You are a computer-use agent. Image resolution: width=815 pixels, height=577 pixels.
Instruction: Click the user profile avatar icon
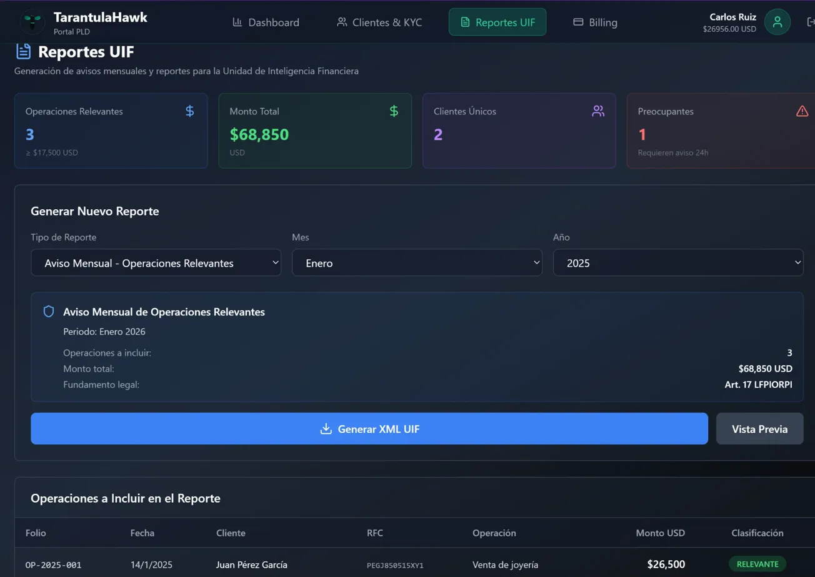click(x=777, y=22)
